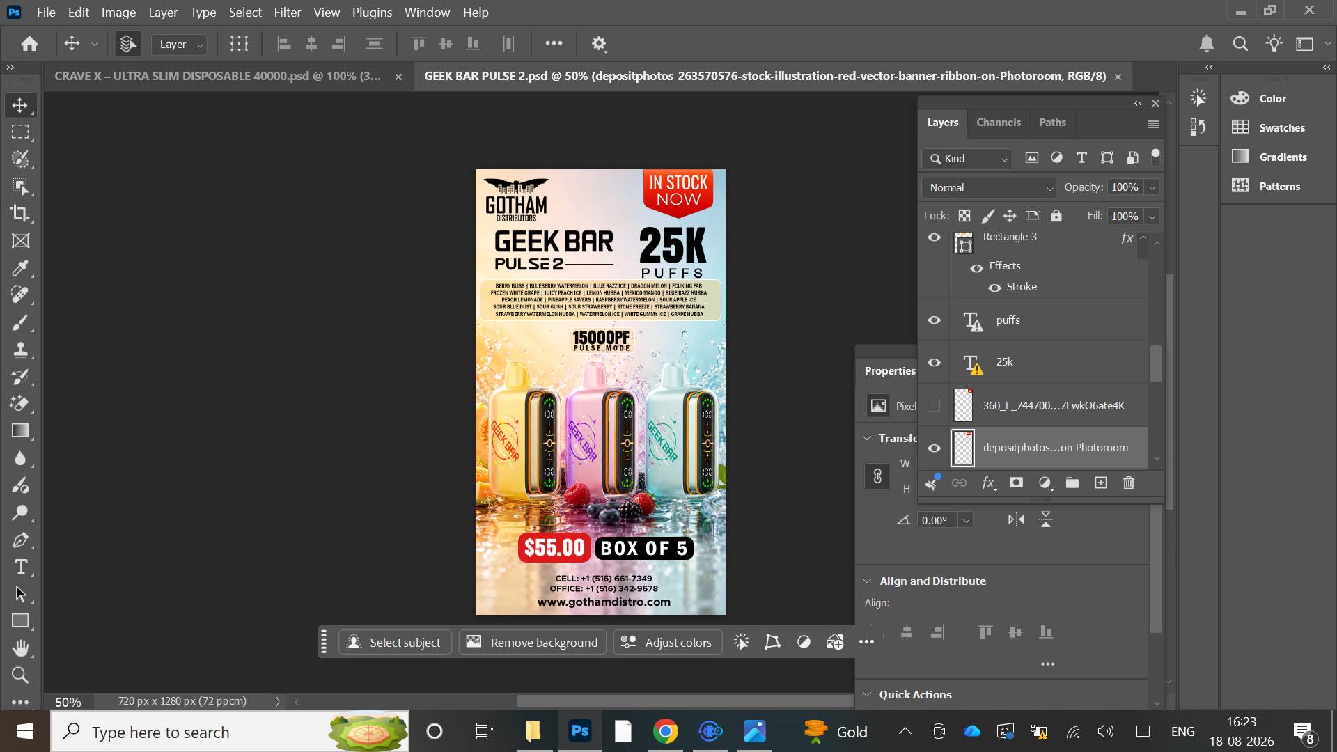Open the Filter menu

[287, 12]
